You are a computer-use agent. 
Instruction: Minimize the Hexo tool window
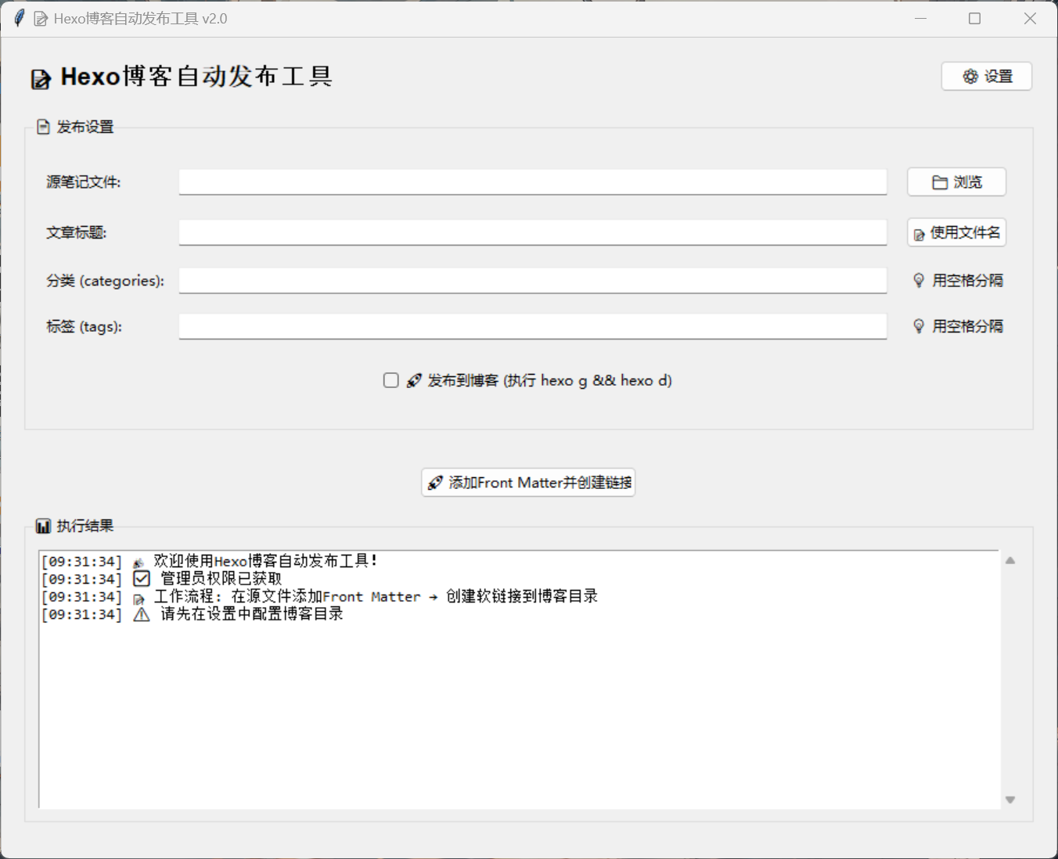tap(921, 18)
